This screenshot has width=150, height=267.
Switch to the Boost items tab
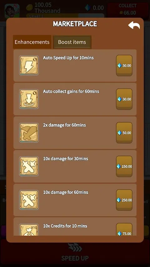click(x=72, y=42)
